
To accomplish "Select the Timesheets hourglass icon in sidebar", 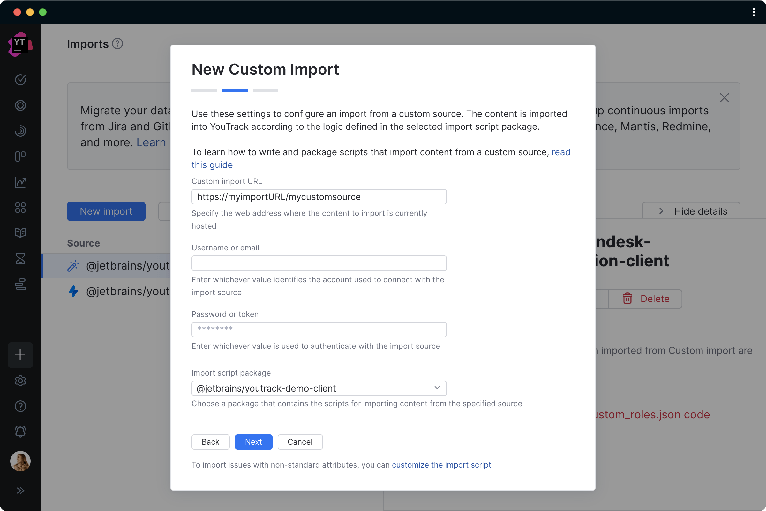I will pyautogui.click(x=20, y=259).
